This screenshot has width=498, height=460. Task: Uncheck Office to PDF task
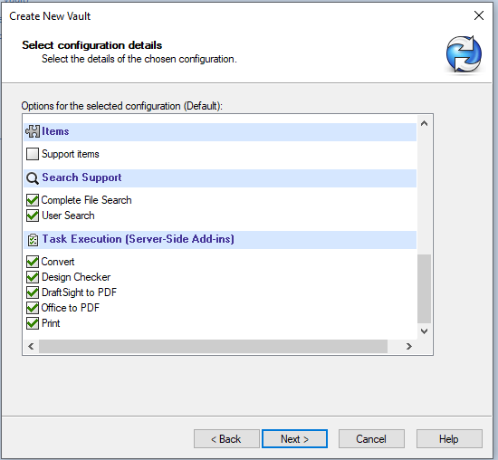(x=33, y=308)
